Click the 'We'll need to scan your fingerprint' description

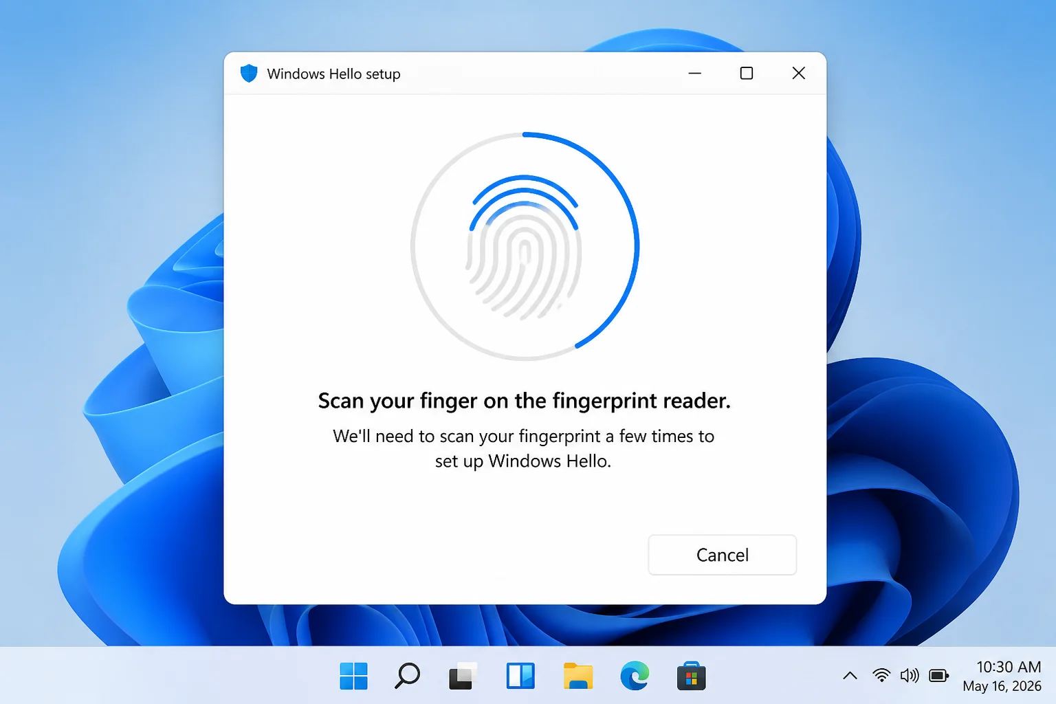pos(523,448)
